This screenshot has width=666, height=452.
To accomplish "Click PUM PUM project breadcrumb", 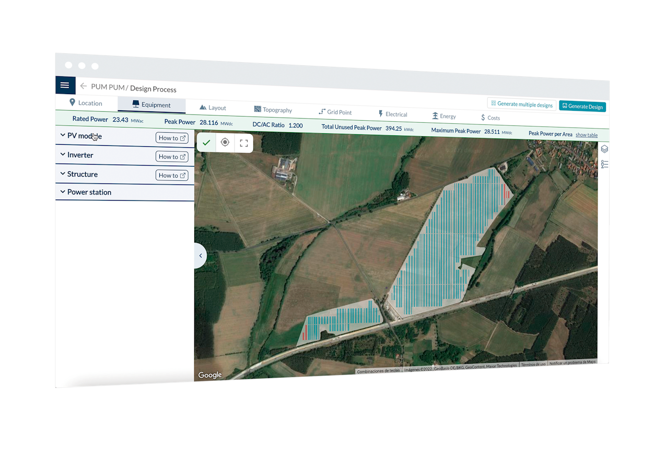I will point(108,87).
